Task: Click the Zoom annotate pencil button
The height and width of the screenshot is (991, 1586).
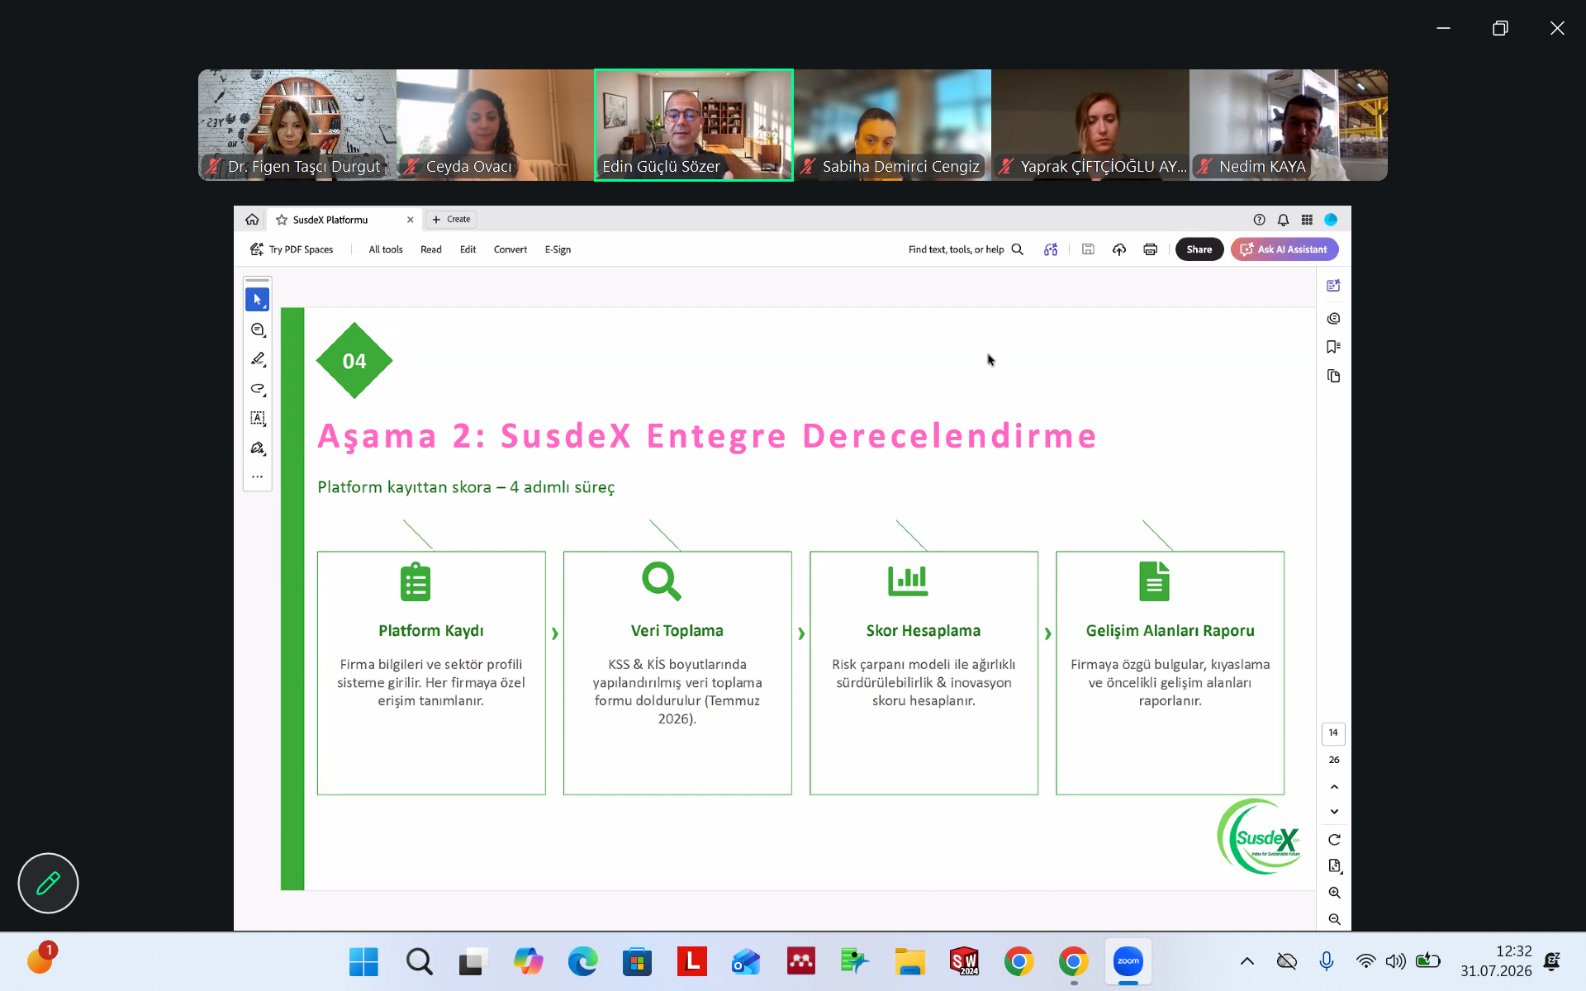Action: [48, 883]
